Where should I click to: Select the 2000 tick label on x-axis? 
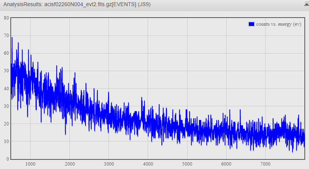69,164
